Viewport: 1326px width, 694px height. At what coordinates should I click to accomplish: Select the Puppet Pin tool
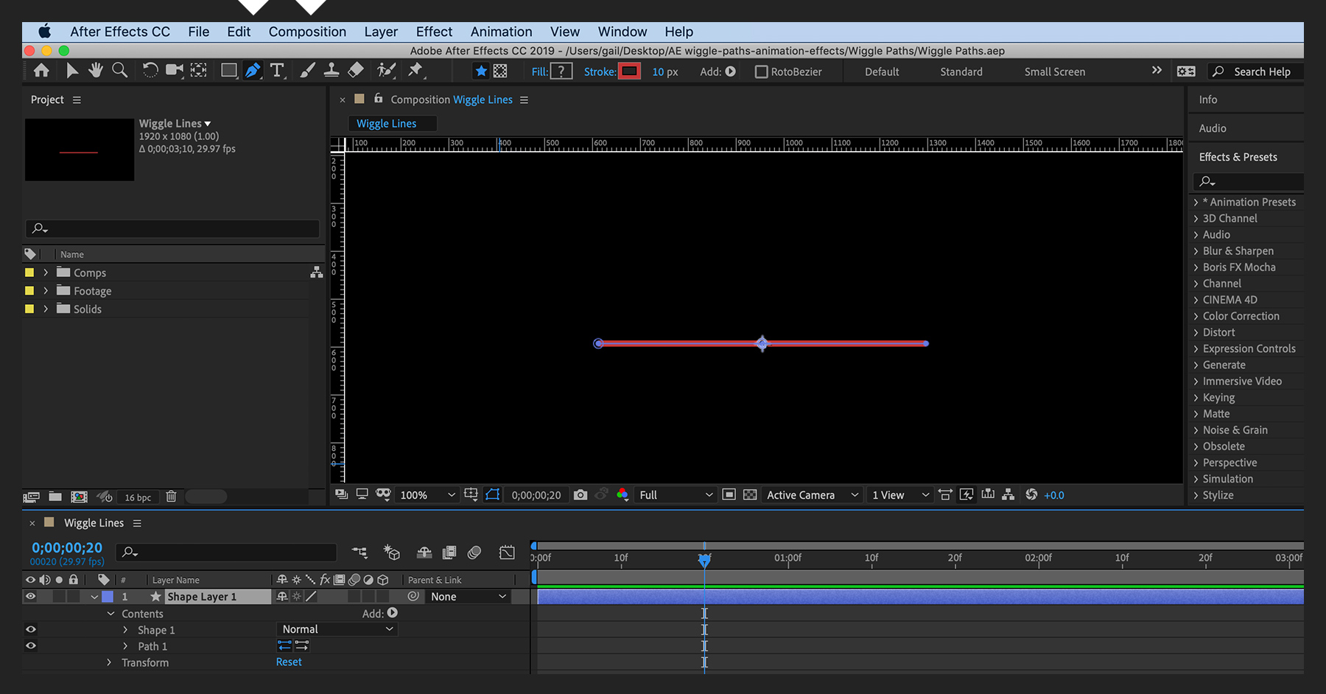pyautogui.click(x=416, y=70)
